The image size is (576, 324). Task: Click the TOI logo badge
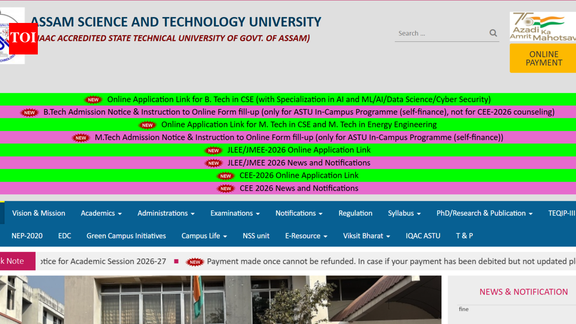tap(23, 38)
